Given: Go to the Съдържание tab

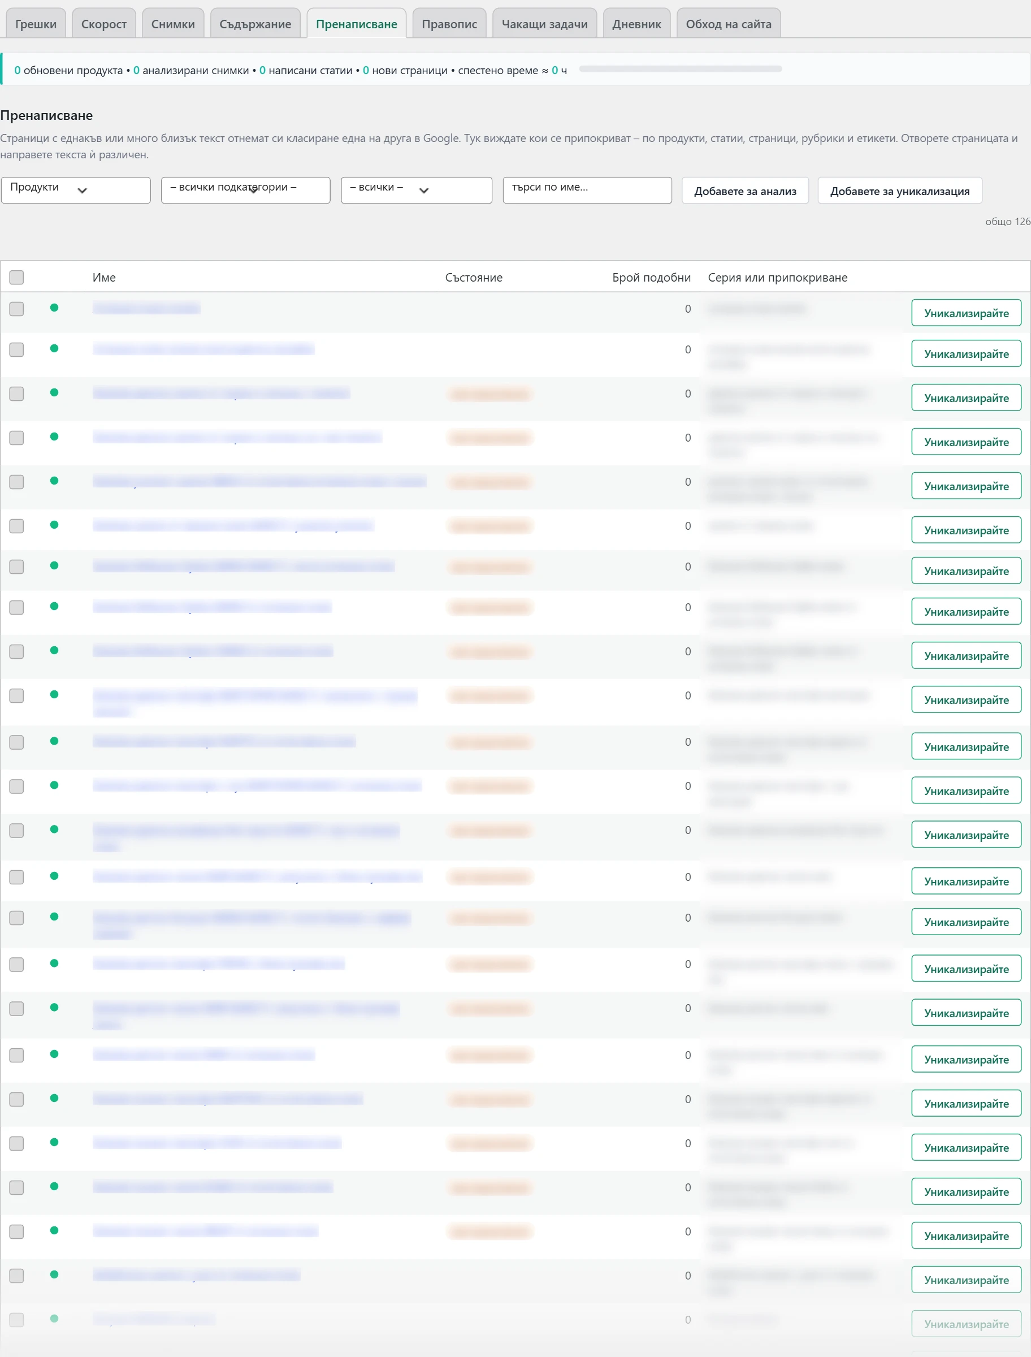Looking at the screenshot, I should 255,24.
